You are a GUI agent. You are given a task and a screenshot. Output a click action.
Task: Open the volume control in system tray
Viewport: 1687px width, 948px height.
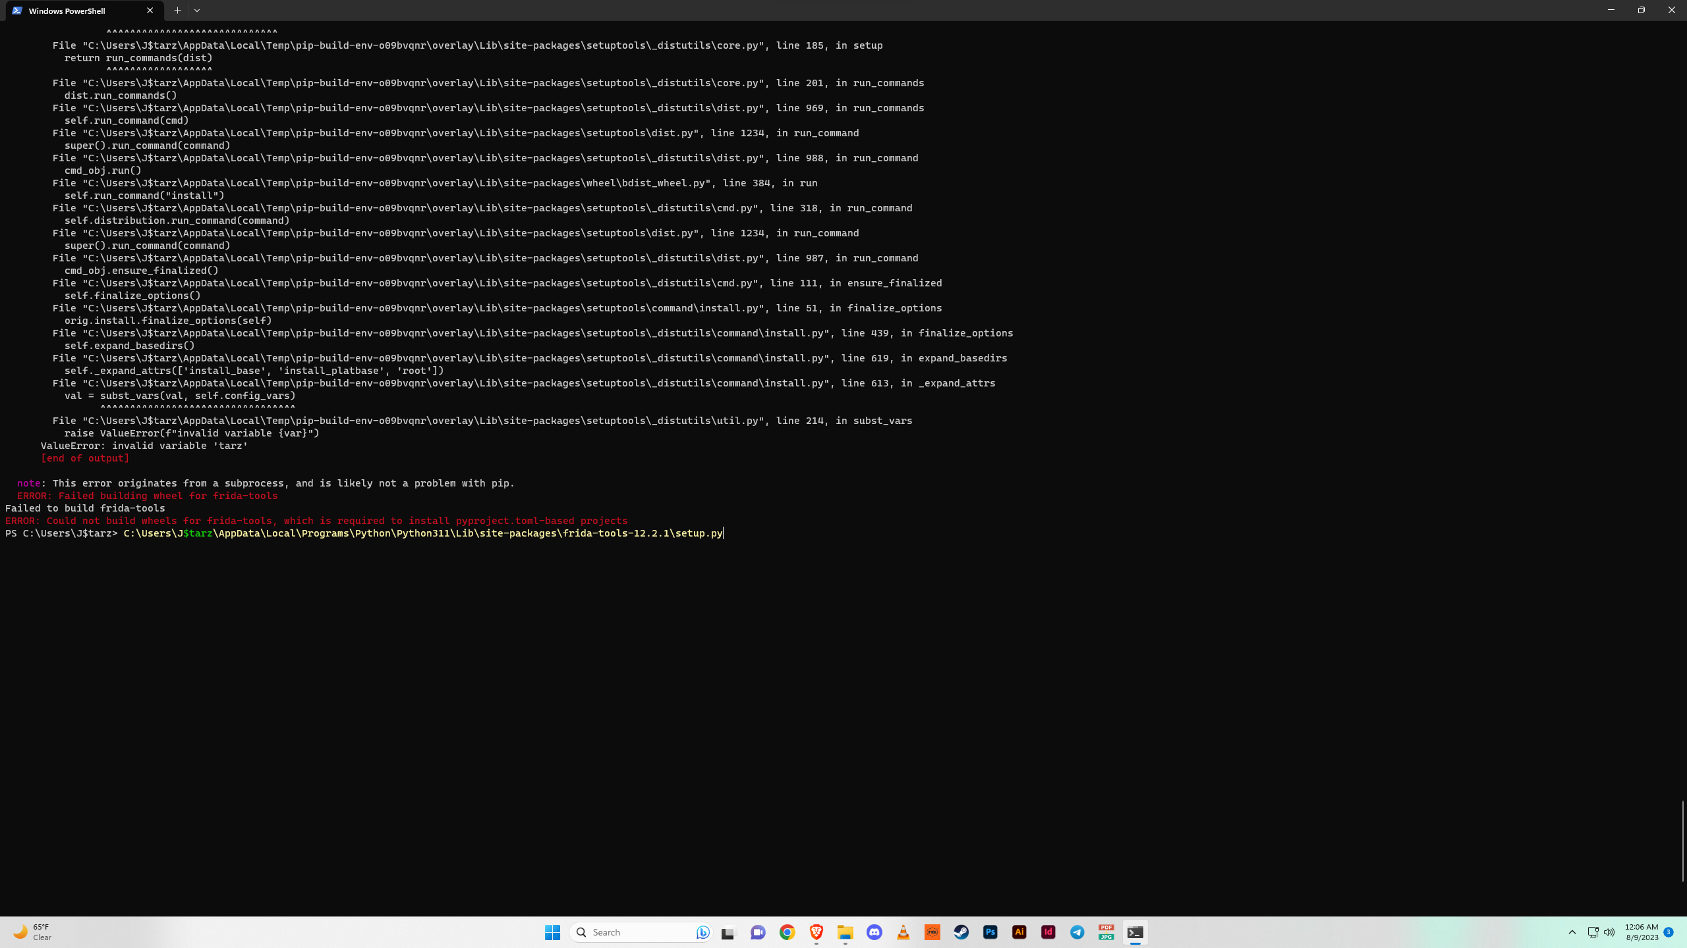tap(1609, 932)
